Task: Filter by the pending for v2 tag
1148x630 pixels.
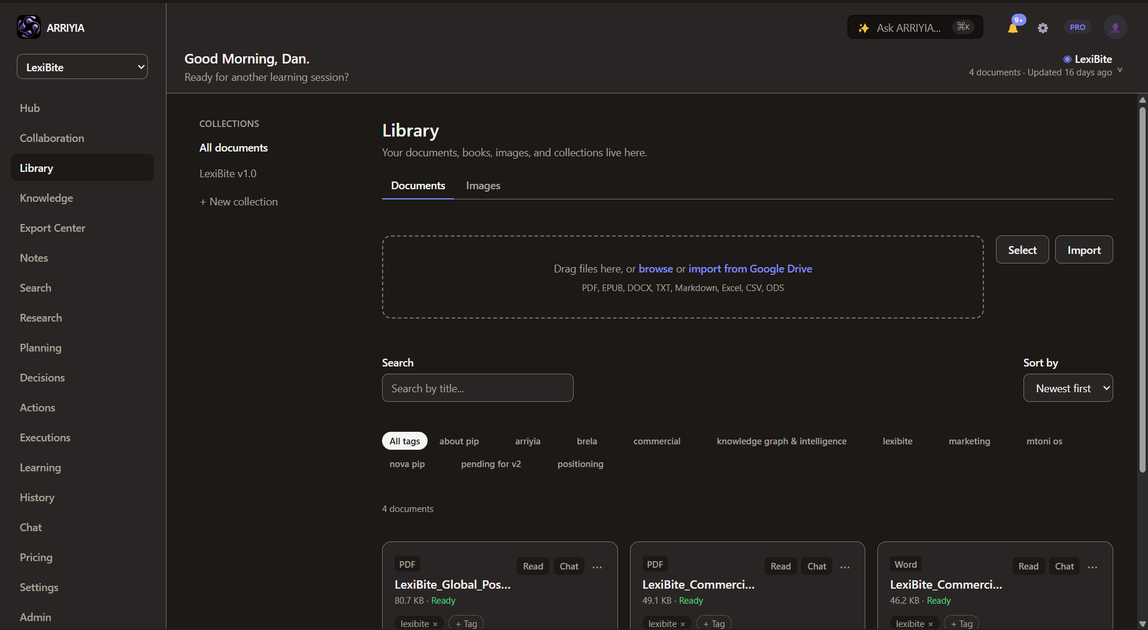Action: click(491, 464)
